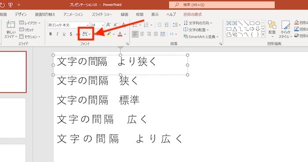Open the 校閲 review tab

point(139,14)
